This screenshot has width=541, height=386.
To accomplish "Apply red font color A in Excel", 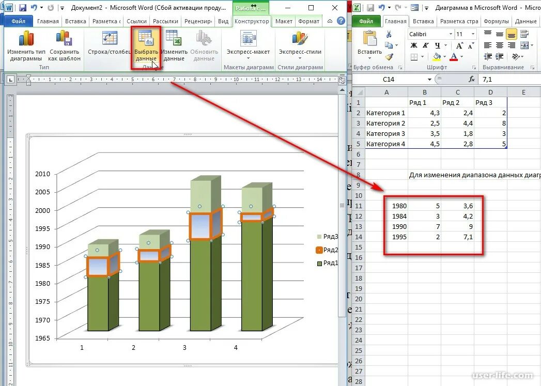I will 454,56.
